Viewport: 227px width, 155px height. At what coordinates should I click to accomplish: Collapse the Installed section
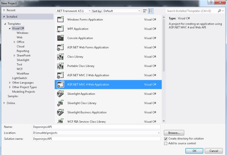tap(4, 17)
